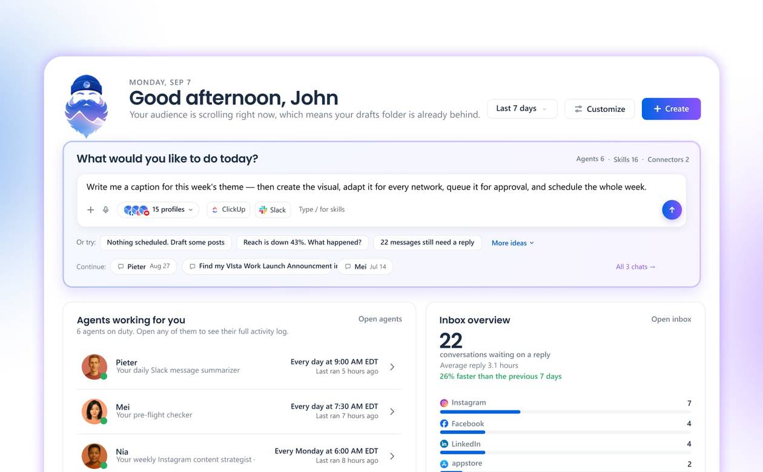The image size is (763, 472).
Task: Select the Slack connector chip
Action: point(272,209)
